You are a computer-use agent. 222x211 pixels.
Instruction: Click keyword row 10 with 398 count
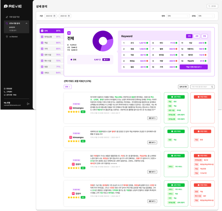[164, 67]
